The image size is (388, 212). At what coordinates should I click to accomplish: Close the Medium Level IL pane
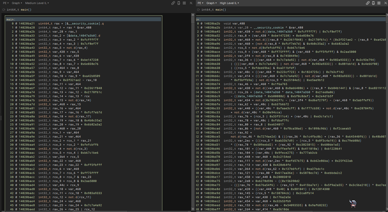pyautogui.click(x=191, y=3)
